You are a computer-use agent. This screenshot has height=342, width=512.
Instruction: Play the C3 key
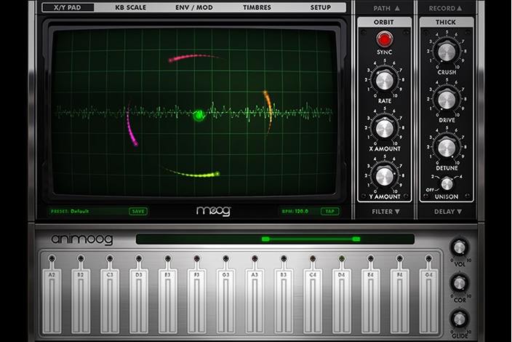click(110, 301)
